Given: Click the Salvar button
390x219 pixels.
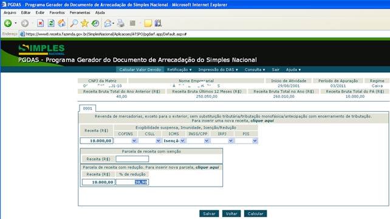Looking at the screenshot, I should [x=209, y=214].
